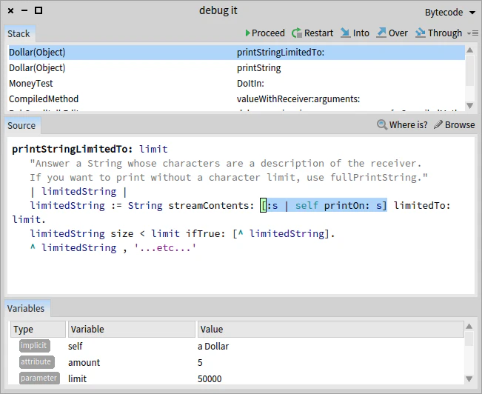
Task: Open the toolbar overflow menu icon
Action: 473,33
